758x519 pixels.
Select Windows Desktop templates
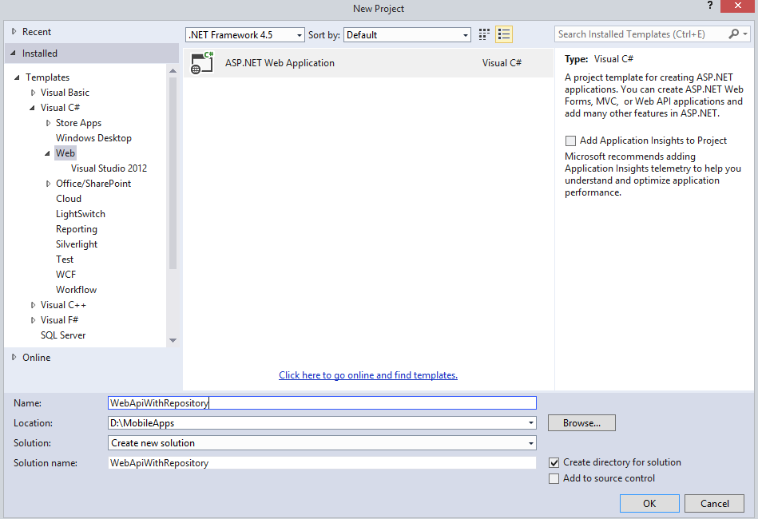[x=93, y=138]
